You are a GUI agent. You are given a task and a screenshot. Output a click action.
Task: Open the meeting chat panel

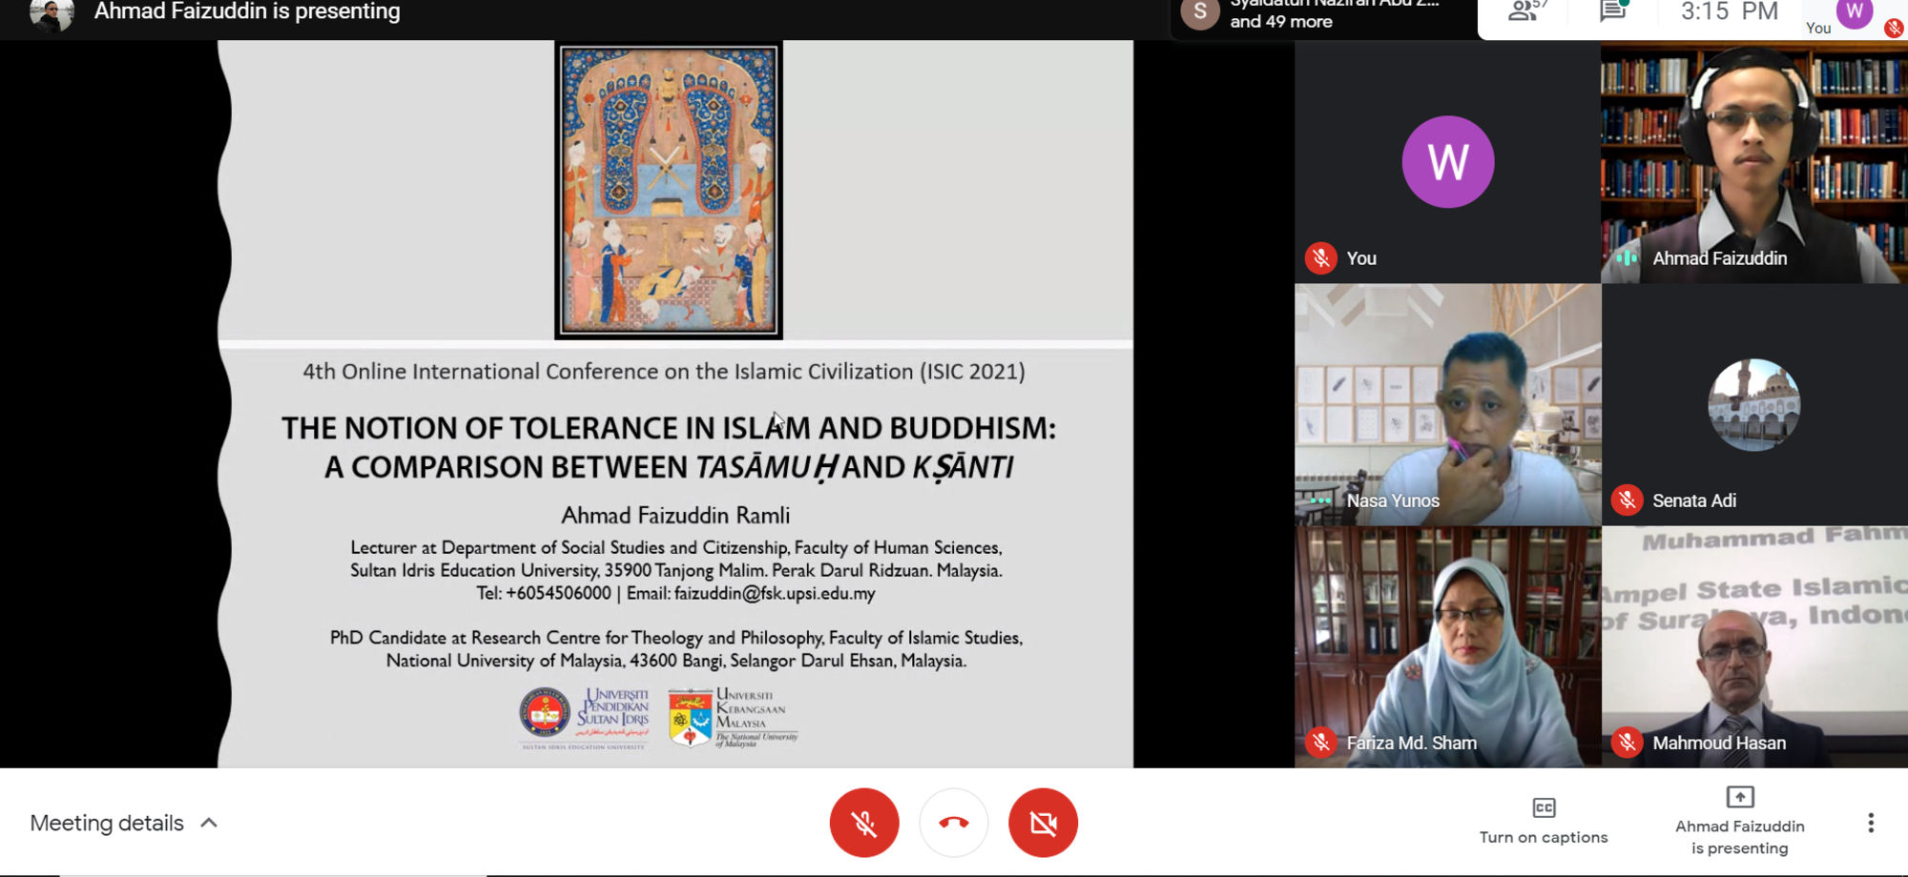click(x=1613, y=12)
